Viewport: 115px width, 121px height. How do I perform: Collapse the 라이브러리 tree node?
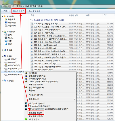point(3,32)
